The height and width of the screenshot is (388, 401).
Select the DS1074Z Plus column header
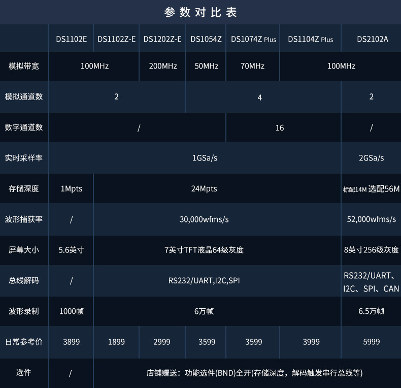pos(253,39)
